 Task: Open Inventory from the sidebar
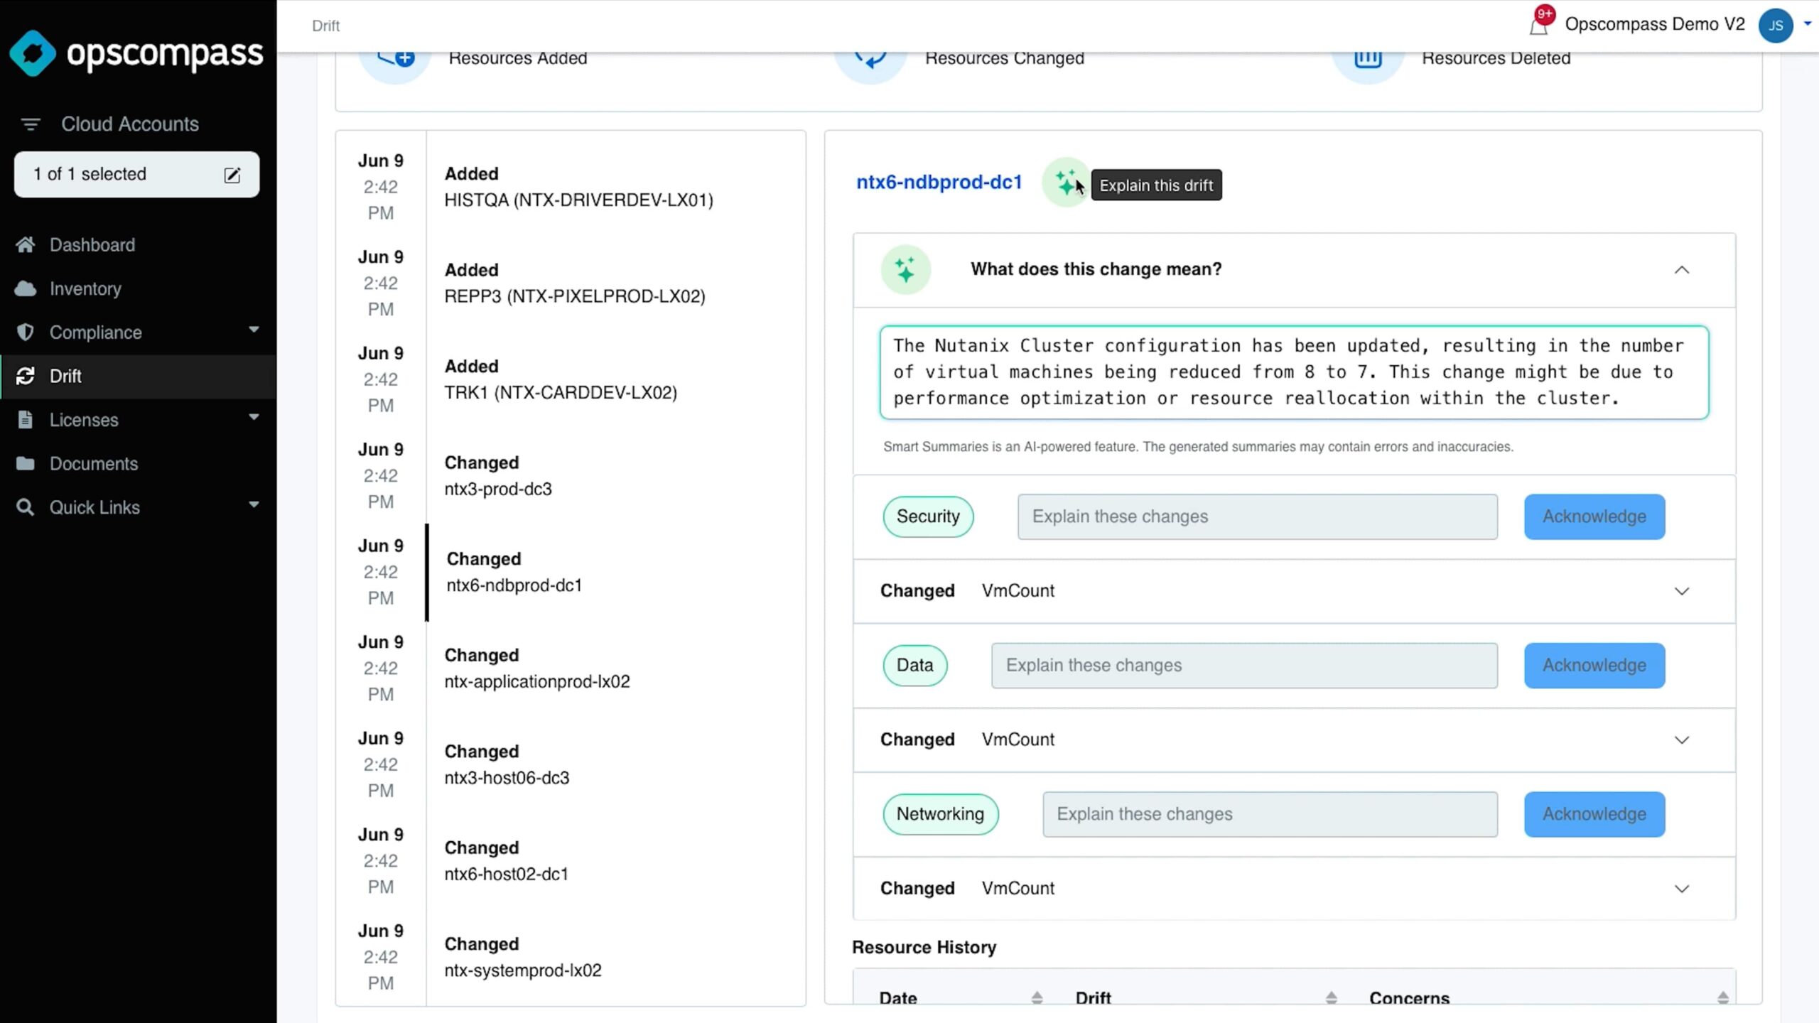pos(85,289)
